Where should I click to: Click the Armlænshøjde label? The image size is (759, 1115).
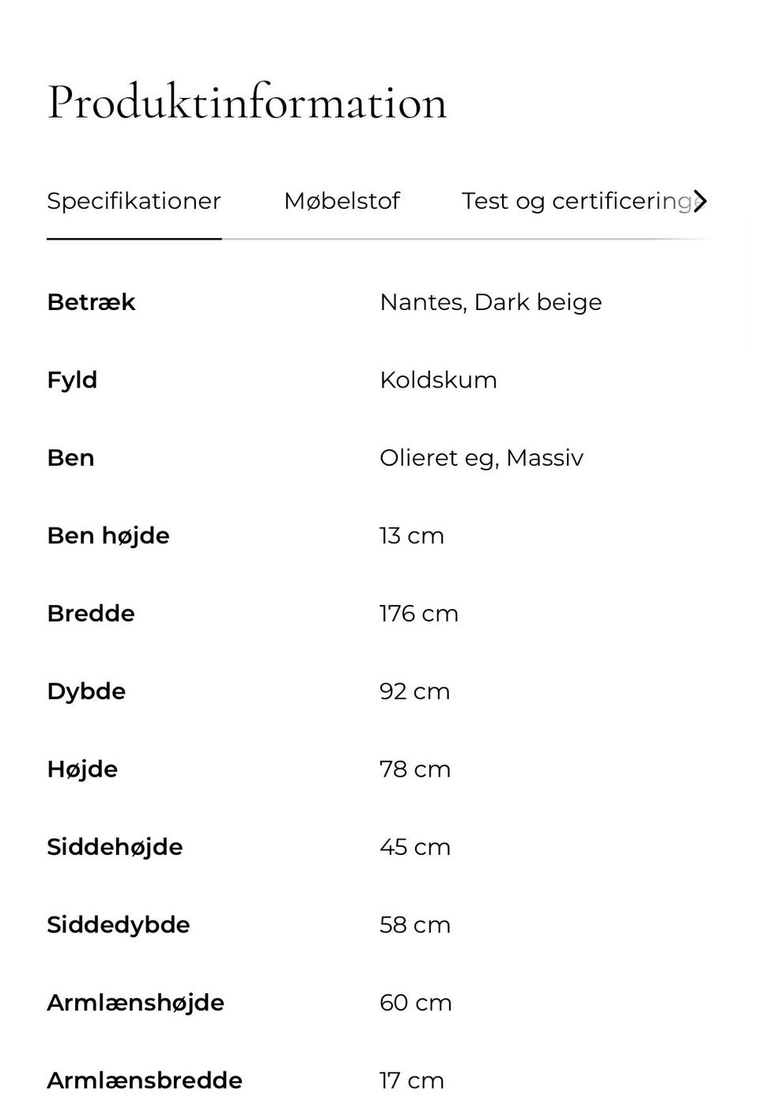[135, 1003]
